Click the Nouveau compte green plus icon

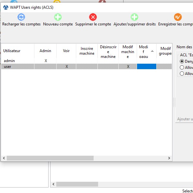pyautogui.click(x=58, y=17)
